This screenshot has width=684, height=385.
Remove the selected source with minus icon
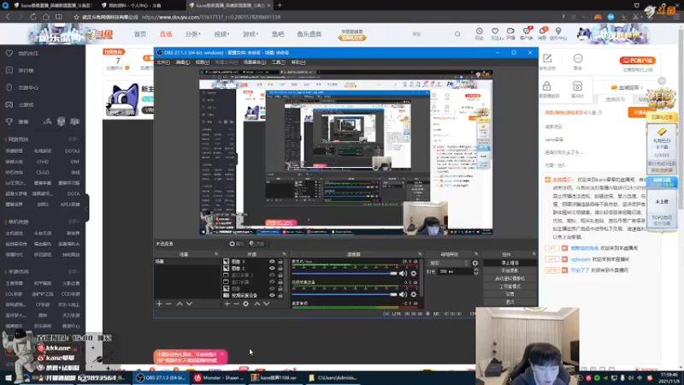236,304
